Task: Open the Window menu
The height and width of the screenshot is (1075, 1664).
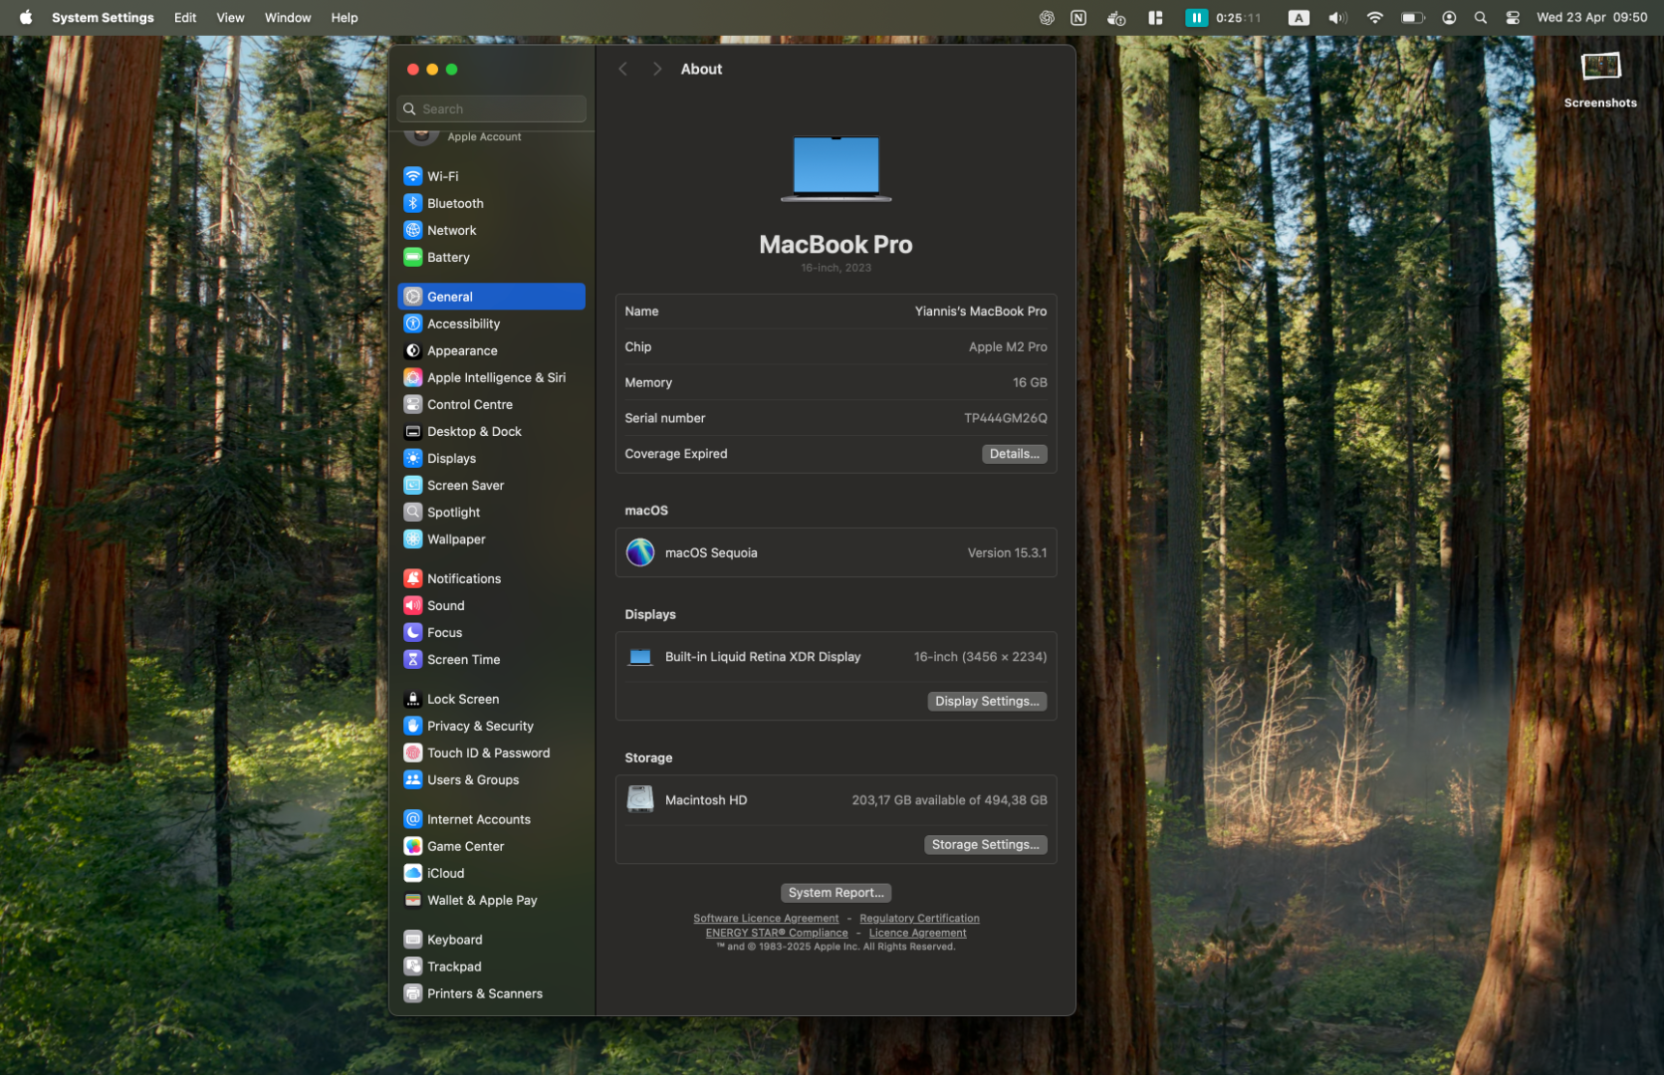Action: coord(288,17)
